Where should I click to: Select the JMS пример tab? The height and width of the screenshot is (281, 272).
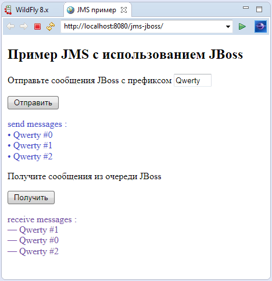[x=96, y=10]
